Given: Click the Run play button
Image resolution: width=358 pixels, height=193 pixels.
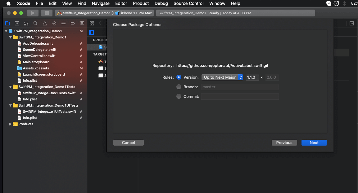Looking at the screenshot, I should [x=33, y=13].
